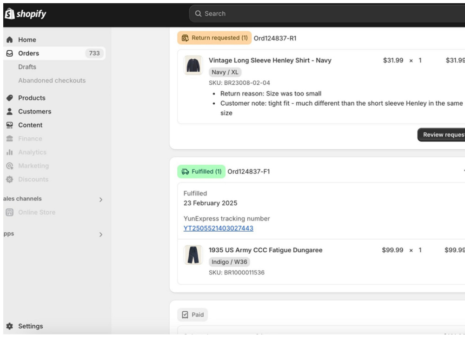The width and height of the screenshot is (465, 349).
Task: Click the Marketing target icon
Action: [9, 166]
